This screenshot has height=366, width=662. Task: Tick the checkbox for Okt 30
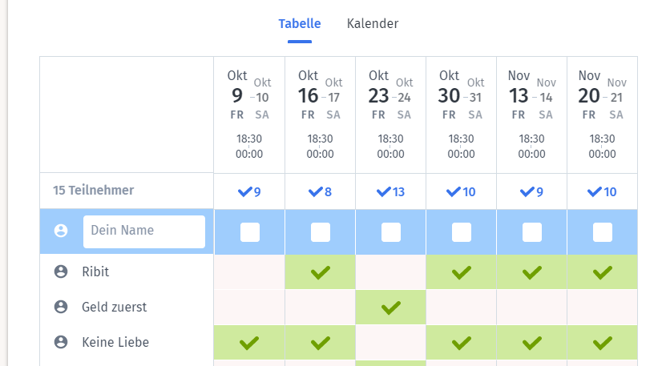point(462,232)
